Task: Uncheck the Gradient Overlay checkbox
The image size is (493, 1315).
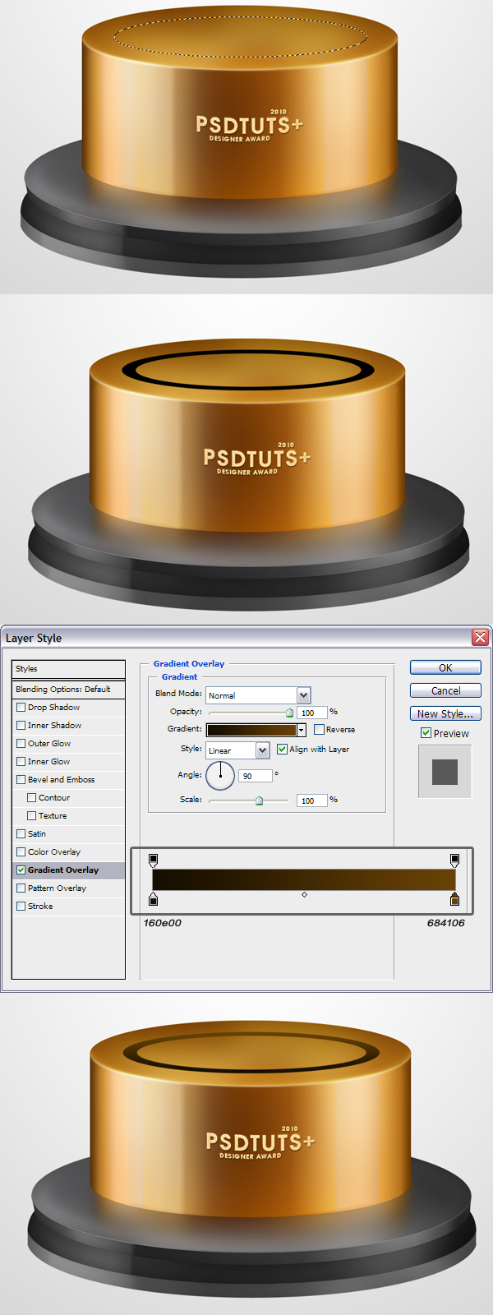Action: (x=21, y=870)
